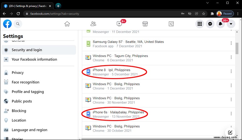Click 'iPhone 8 · Ipil, Philippines'

click(x=111, y=70)
